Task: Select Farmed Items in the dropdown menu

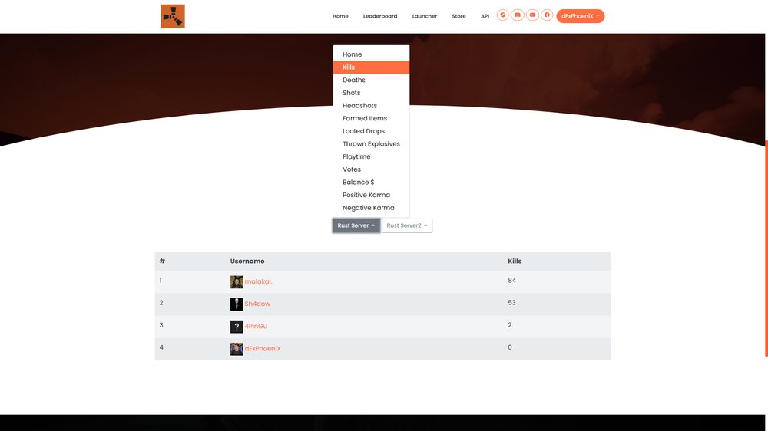Action: pos(371,118)
